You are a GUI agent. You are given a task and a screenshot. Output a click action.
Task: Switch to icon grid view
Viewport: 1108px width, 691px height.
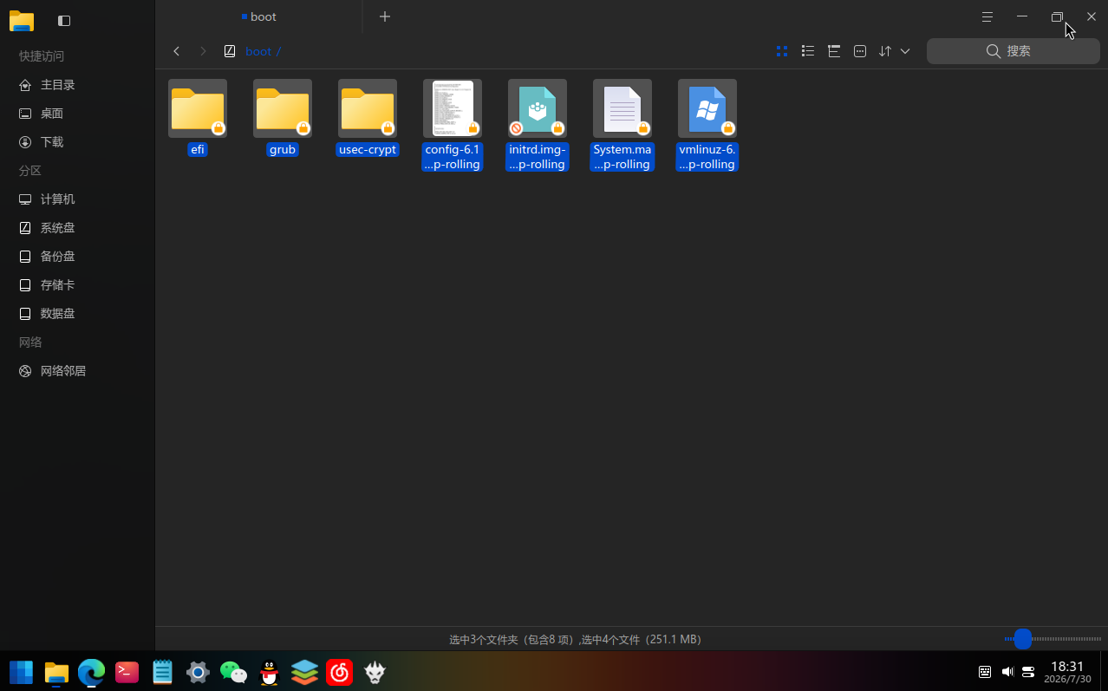tap(782, 51)
